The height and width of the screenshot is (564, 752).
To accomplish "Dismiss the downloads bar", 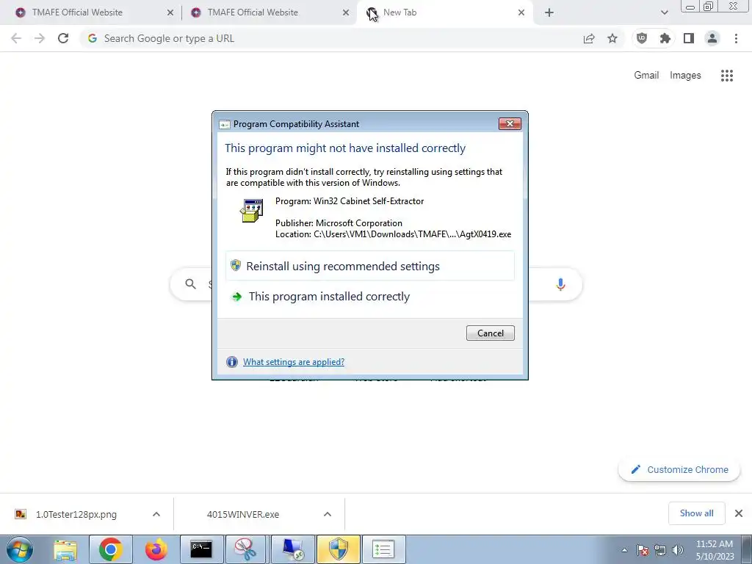I will coord(739,513).
